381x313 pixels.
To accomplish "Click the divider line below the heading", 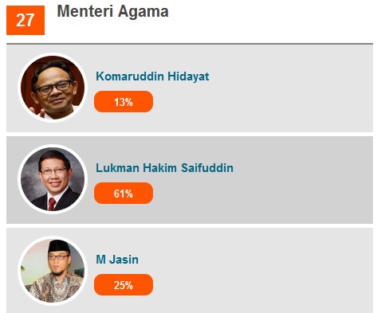I will tap(190, 44).
